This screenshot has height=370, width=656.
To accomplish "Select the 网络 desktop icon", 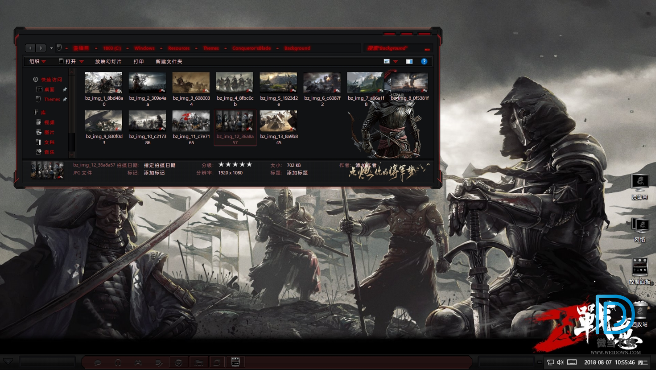I will pyautogui.click(x=640, y=230).
